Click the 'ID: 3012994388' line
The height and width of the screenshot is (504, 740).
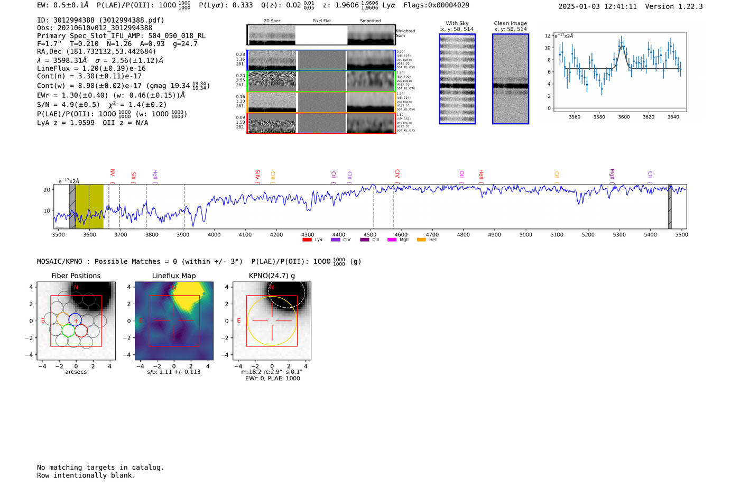(x=100, y=20)
